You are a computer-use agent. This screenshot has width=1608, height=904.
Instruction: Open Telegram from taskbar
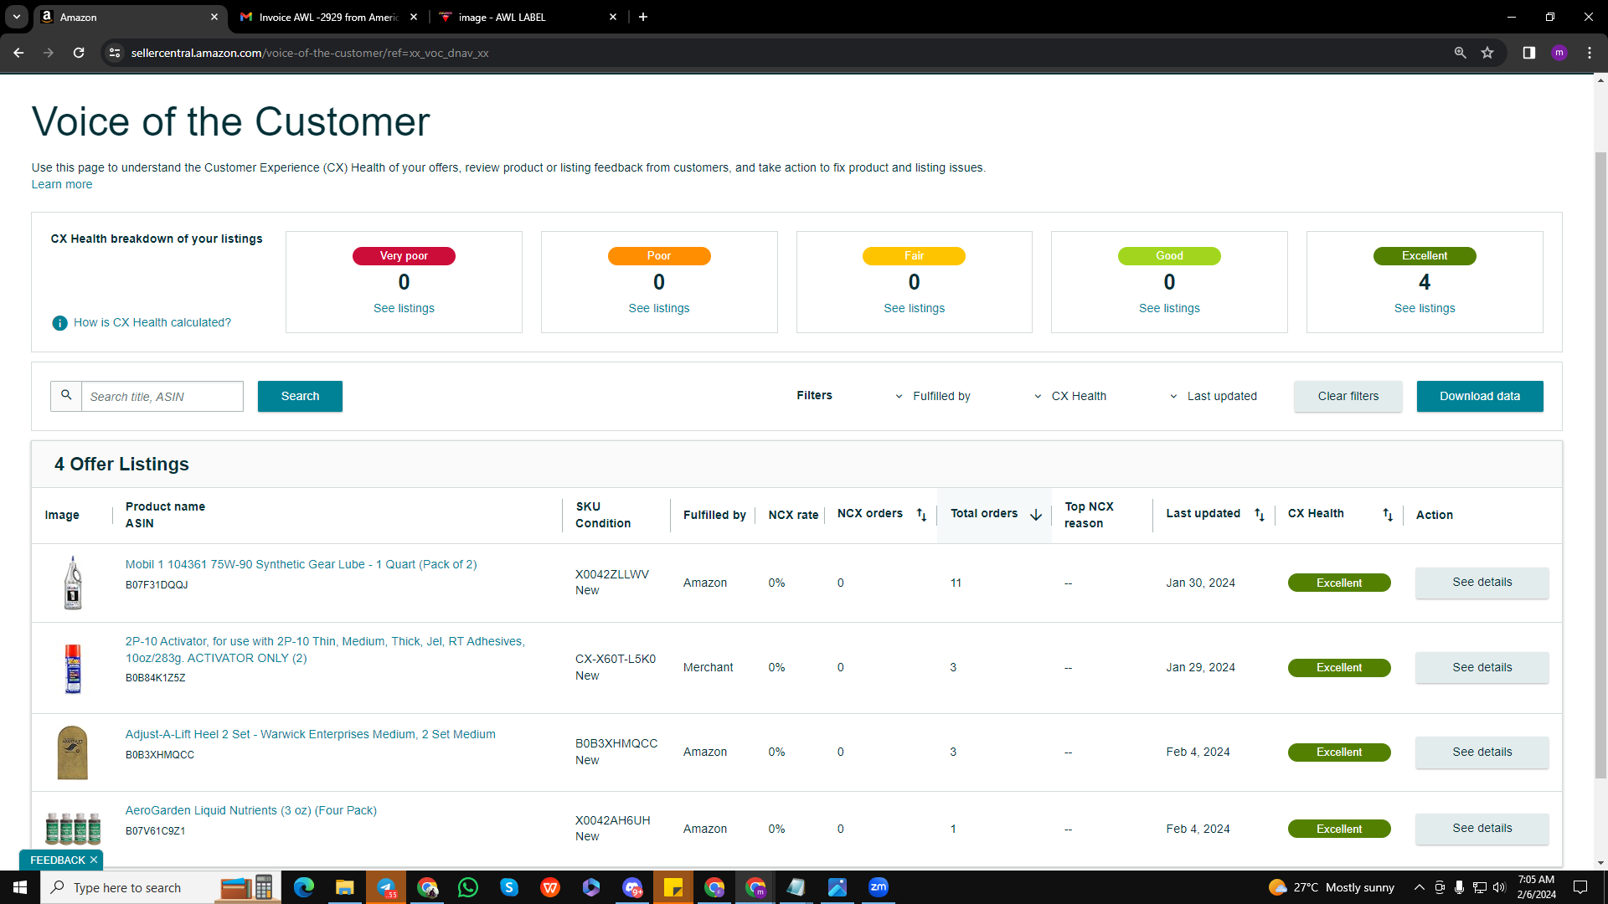pyautogui.click(x=385, y=887)
